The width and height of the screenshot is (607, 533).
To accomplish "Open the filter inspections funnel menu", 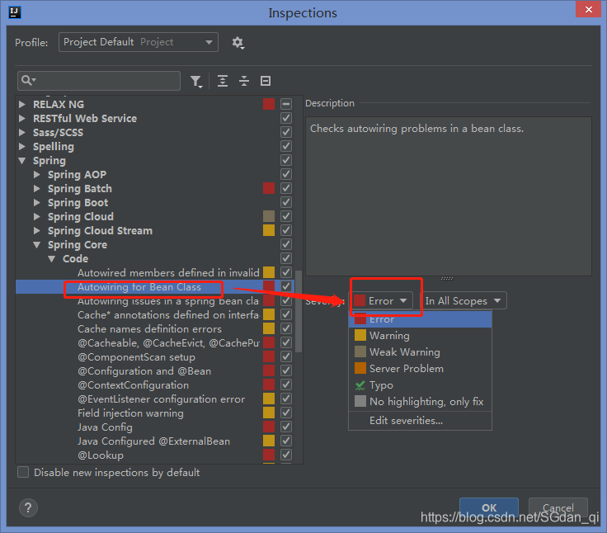I will pyautogui.click(x=196, y=82).
